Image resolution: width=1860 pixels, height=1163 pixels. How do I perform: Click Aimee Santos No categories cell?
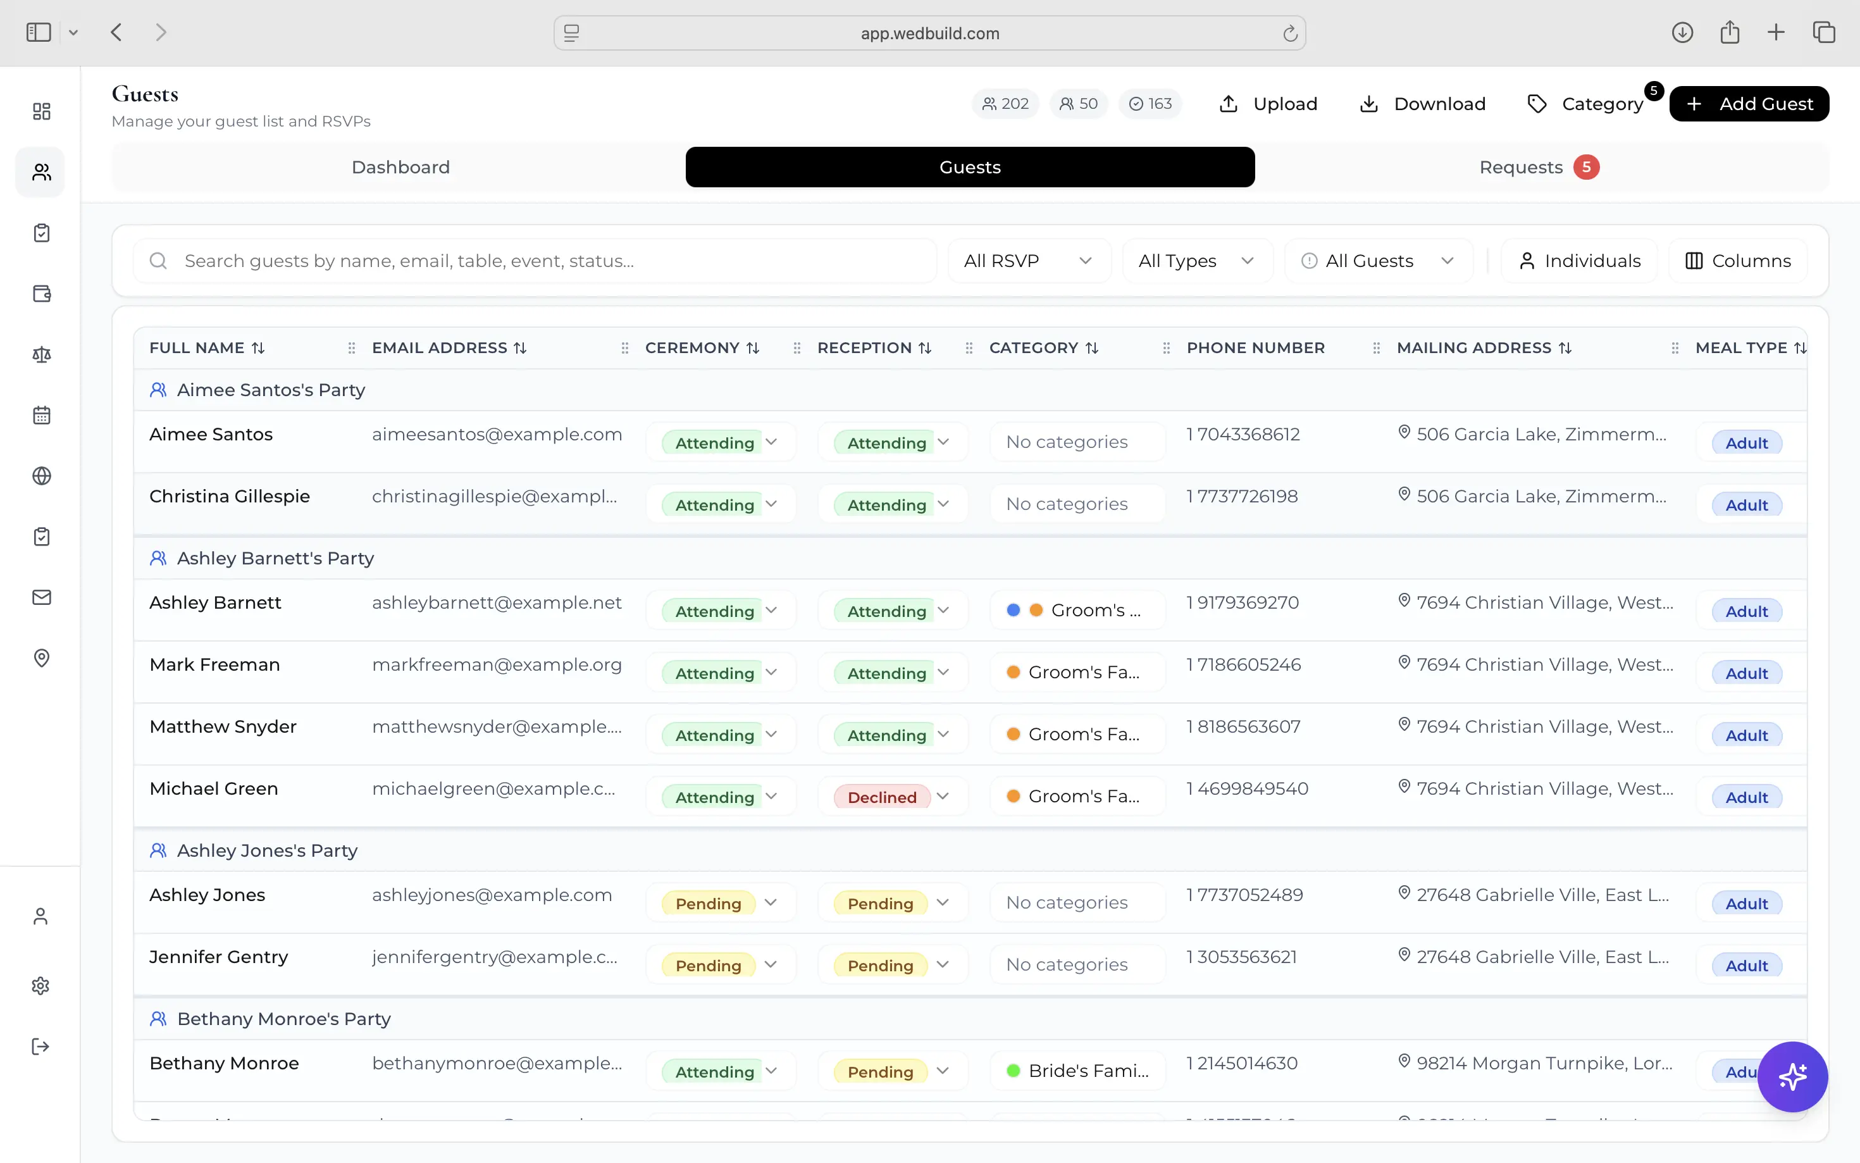(x=1077, y=442)
